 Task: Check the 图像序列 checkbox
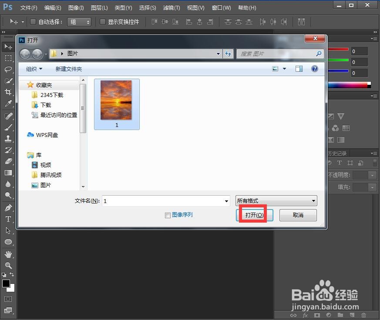168,215
